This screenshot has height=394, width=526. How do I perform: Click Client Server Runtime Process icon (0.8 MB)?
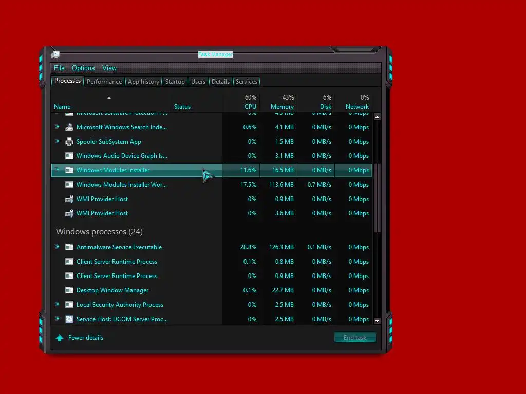coord(69,262)
